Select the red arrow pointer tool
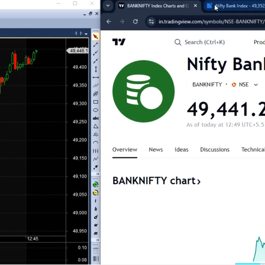This screenshot has height=265, width=265. 96,37
